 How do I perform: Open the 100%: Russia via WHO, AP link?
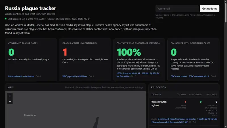[129, 73]
